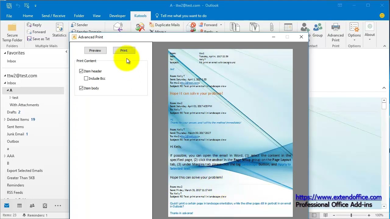Open the Send / Receive tab
390x219 pixels.
point(53,16)
